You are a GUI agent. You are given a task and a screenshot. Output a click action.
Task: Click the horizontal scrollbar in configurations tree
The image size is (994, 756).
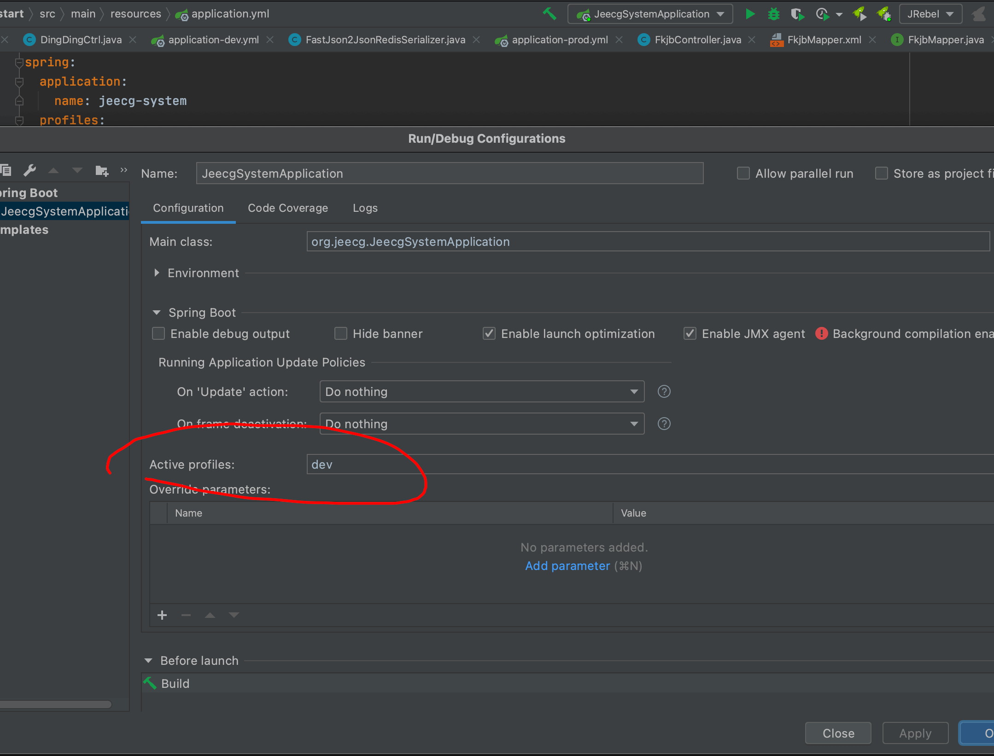pyautogui.click(x=55, y=704)
